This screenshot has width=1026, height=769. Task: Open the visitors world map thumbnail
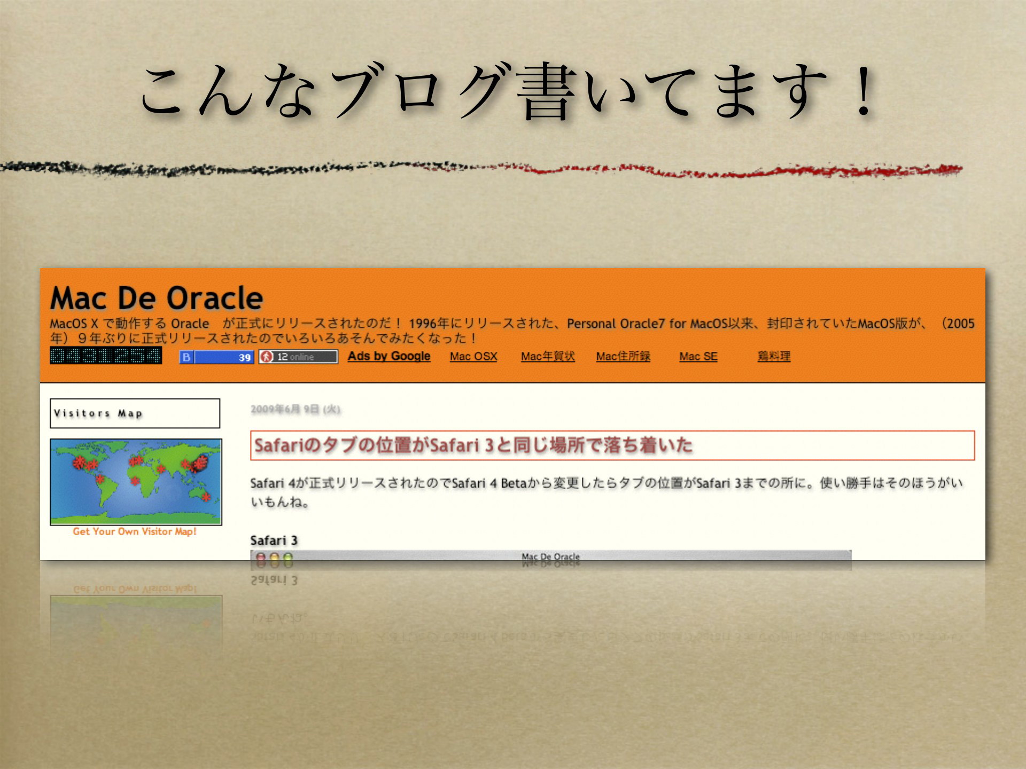tap(136, 482)
